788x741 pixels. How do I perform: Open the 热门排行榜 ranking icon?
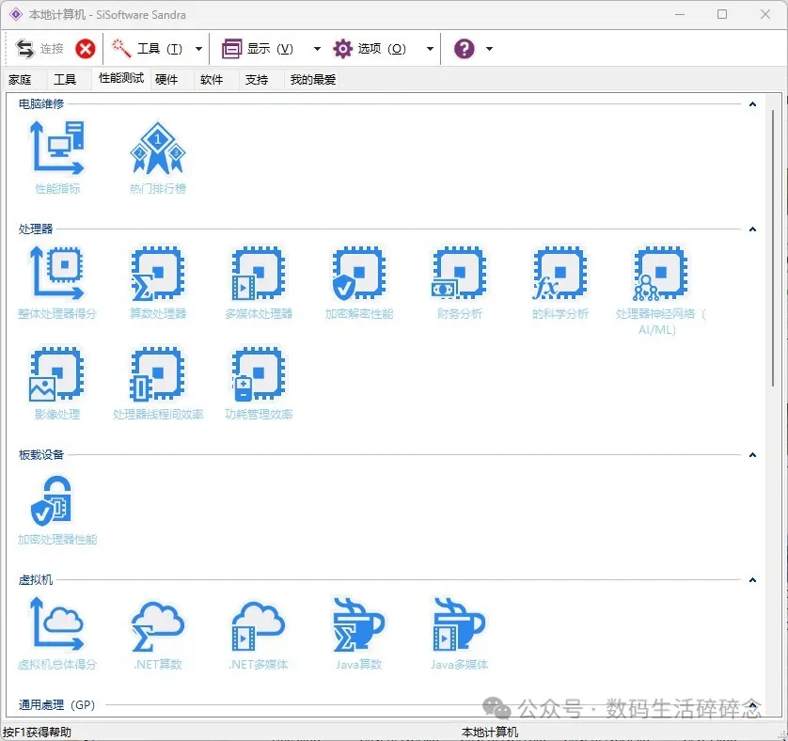[158, 157]
